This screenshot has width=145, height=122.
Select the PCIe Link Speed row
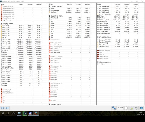pyautogui.click(x=118, y=31)
